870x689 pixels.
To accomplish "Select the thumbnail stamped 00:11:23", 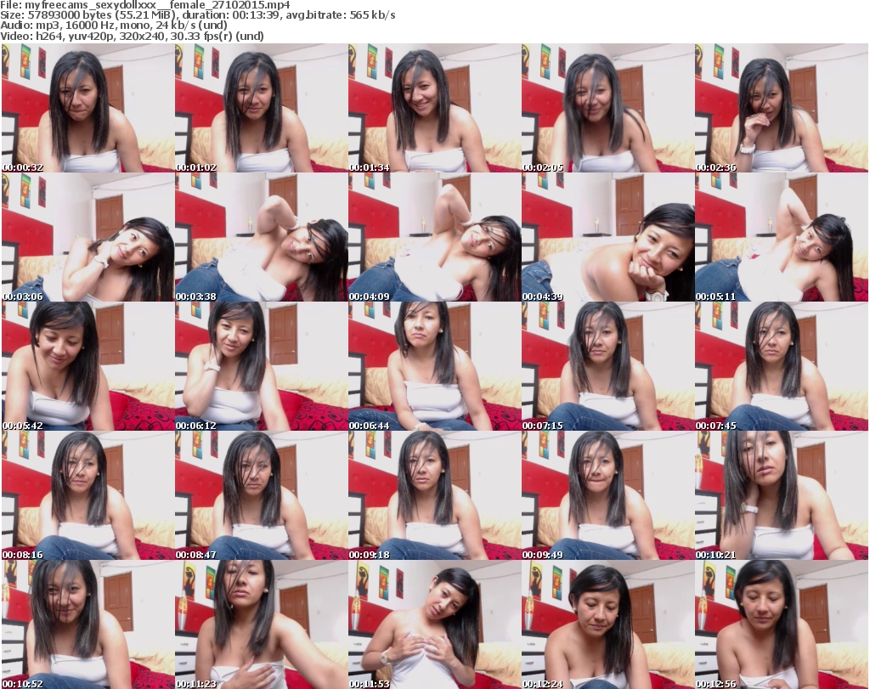I will pos(262,624).
